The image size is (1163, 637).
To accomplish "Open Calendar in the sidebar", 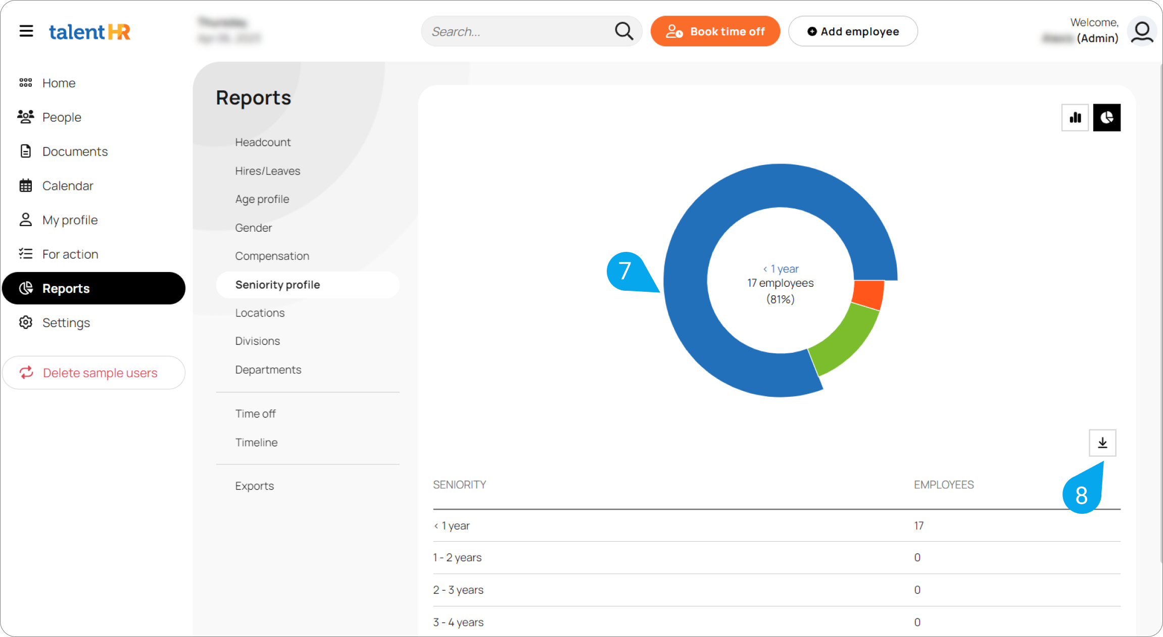I will pyautogui.click(x=68, y=186).
